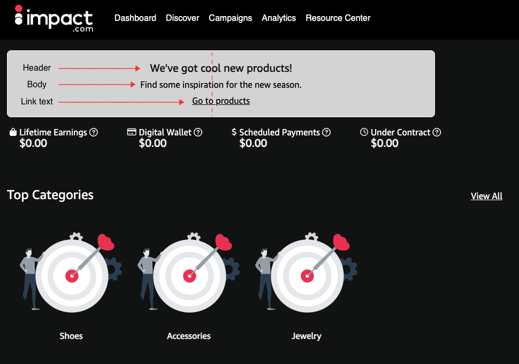Screen dimensions: 519x364
Task: Click the Under Contract clock icon
Action: point(364,132)
